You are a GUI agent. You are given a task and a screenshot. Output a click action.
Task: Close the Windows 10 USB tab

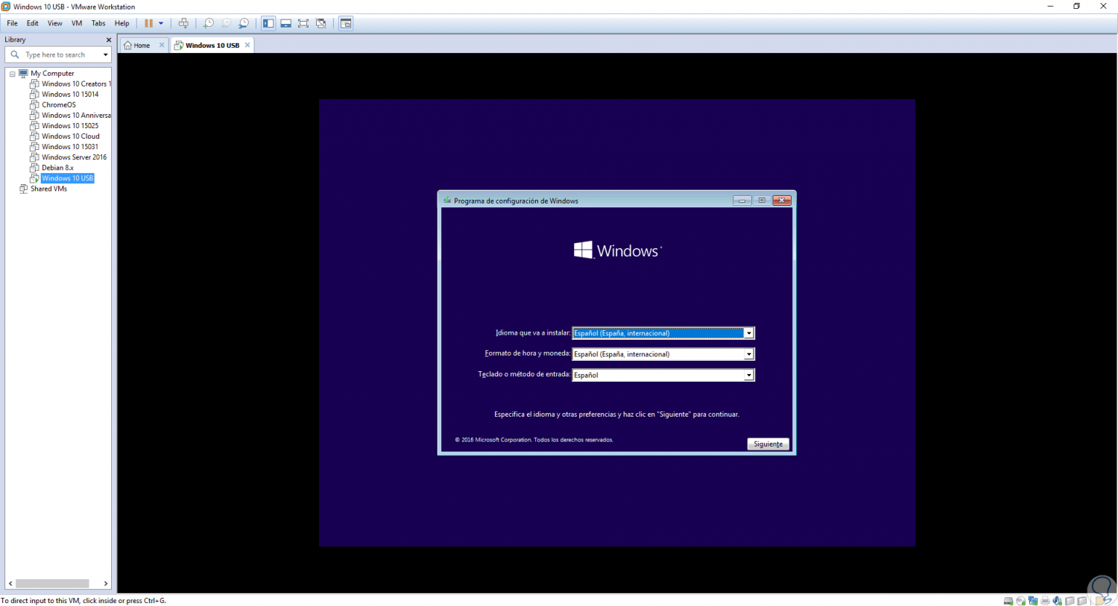click(x=247, y=45)
